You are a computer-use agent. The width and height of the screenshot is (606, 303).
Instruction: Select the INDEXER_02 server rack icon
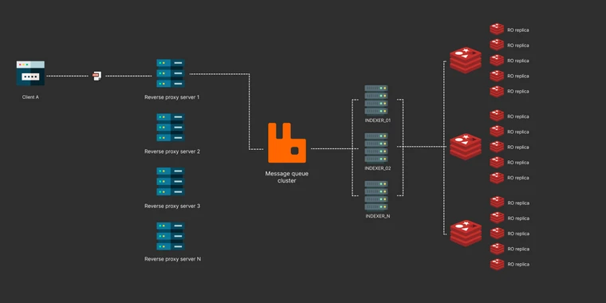pos(376,148)
